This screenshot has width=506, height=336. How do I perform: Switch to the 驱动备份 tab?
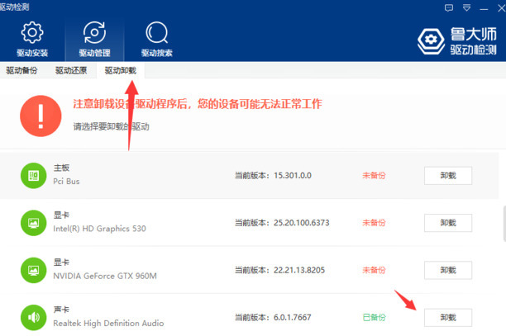click(x=21, y=70)
